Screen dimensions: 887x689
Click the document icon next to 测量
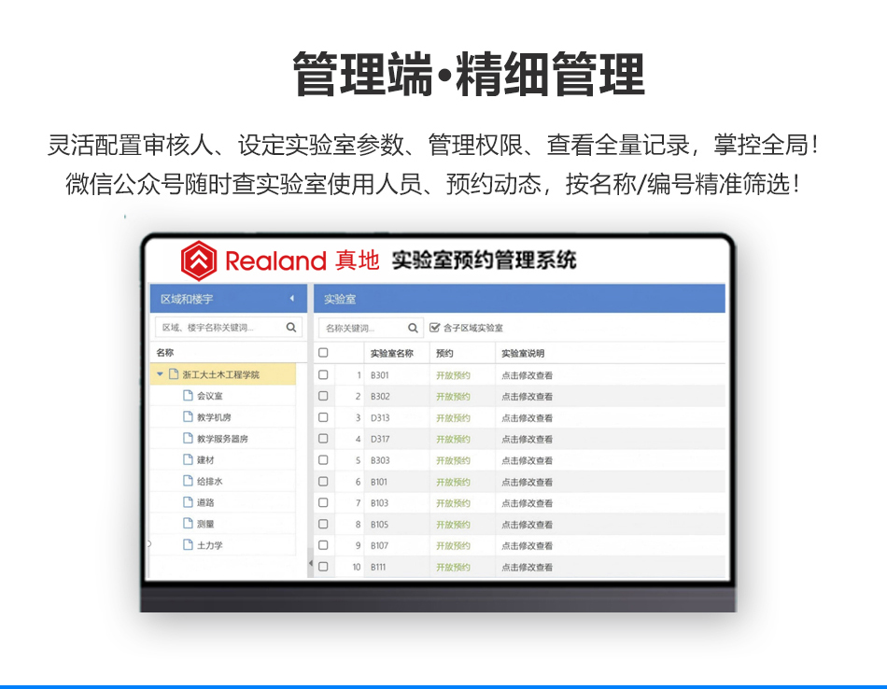pyautogui.click(x=188, y=525)
